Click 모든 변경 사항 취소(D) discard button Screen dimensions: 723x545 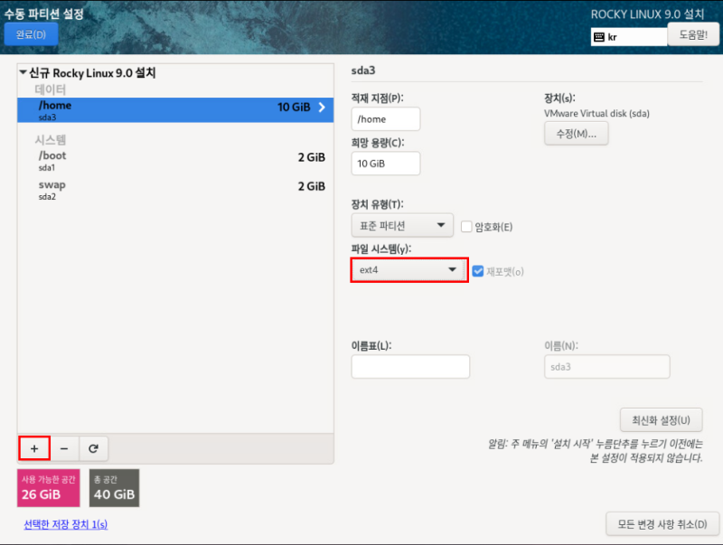point(662,524)
